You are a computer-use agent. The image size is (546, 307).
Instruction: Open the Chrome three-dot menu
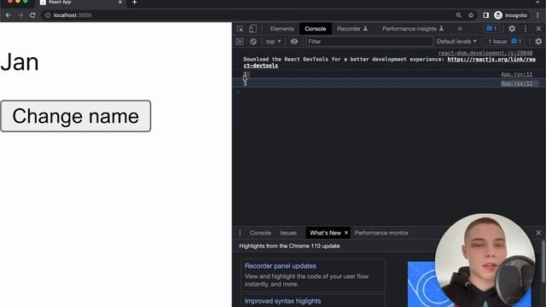coord(537,15)
